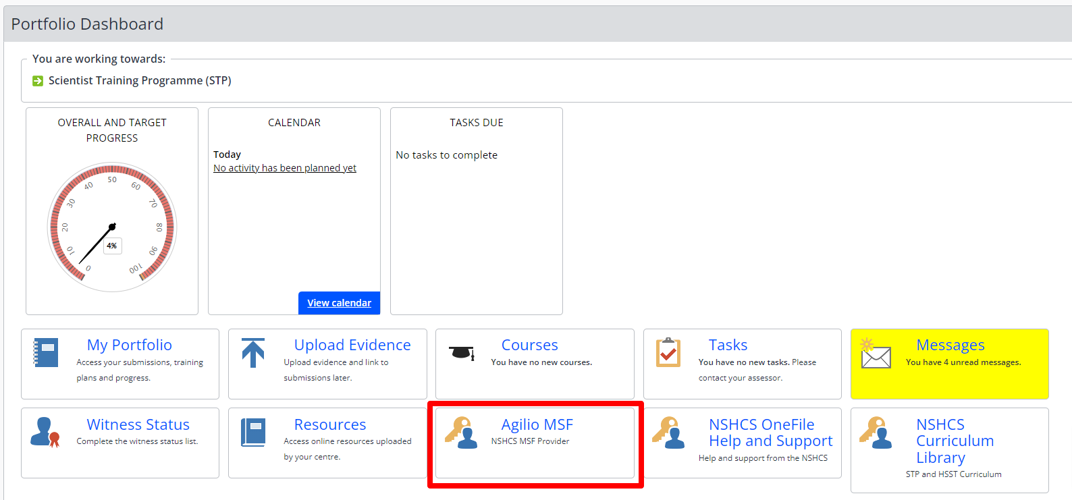The image size is (1072, 500).
Task: Click 'STP and HSST Curriculum' text
Action: pos(953,474)
